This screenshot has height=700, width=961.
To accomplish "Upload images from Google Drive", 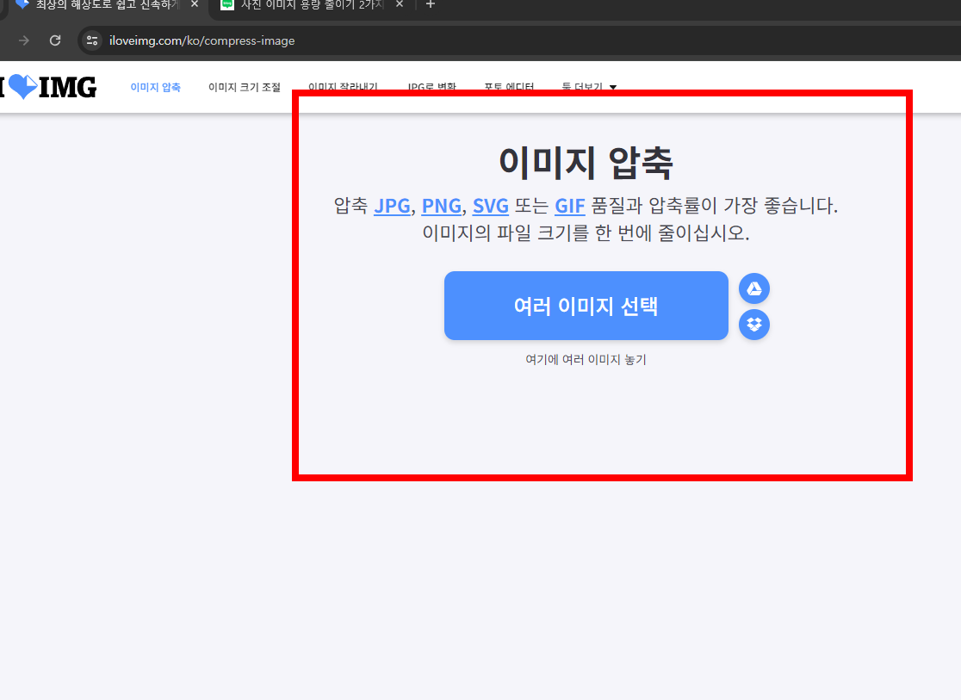I will pos(753,288).
